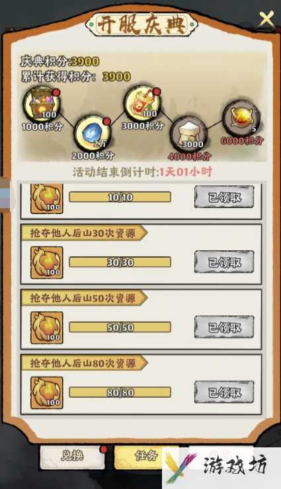Click 已领取 button for the 30/30 task
Image resolution: width=281 pixels, height=489 pixels.
[224, 262]
